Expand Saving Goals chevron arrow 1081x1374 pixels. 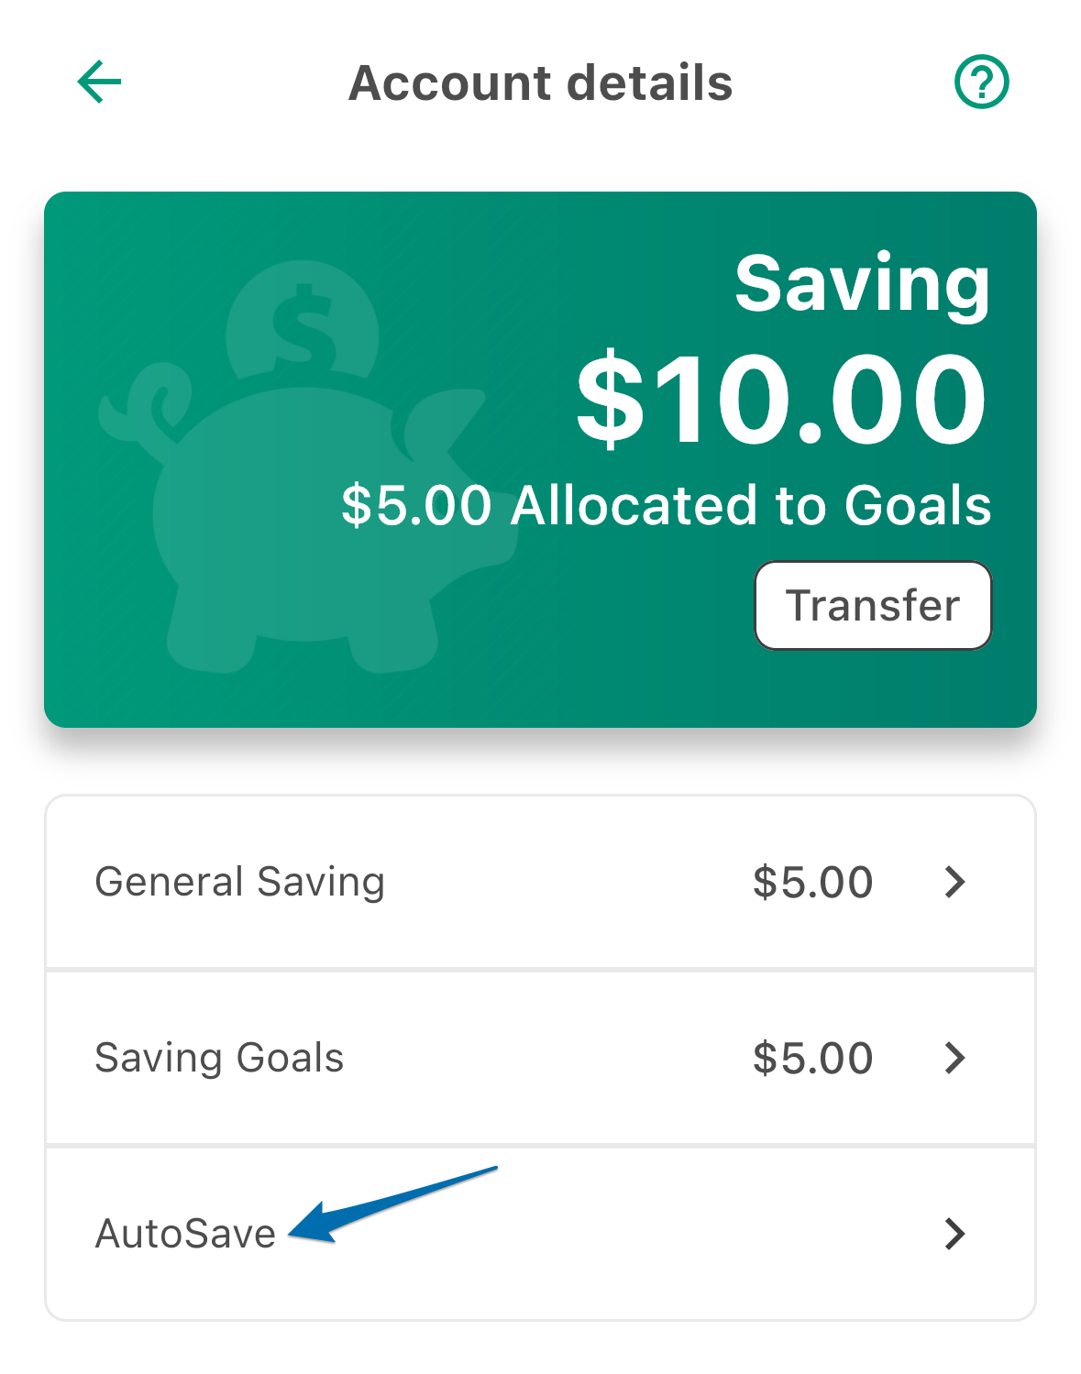954,1058
